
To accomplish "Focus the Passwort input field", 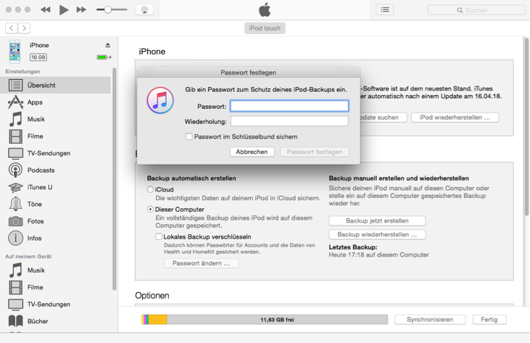I will tap(289, 106).
